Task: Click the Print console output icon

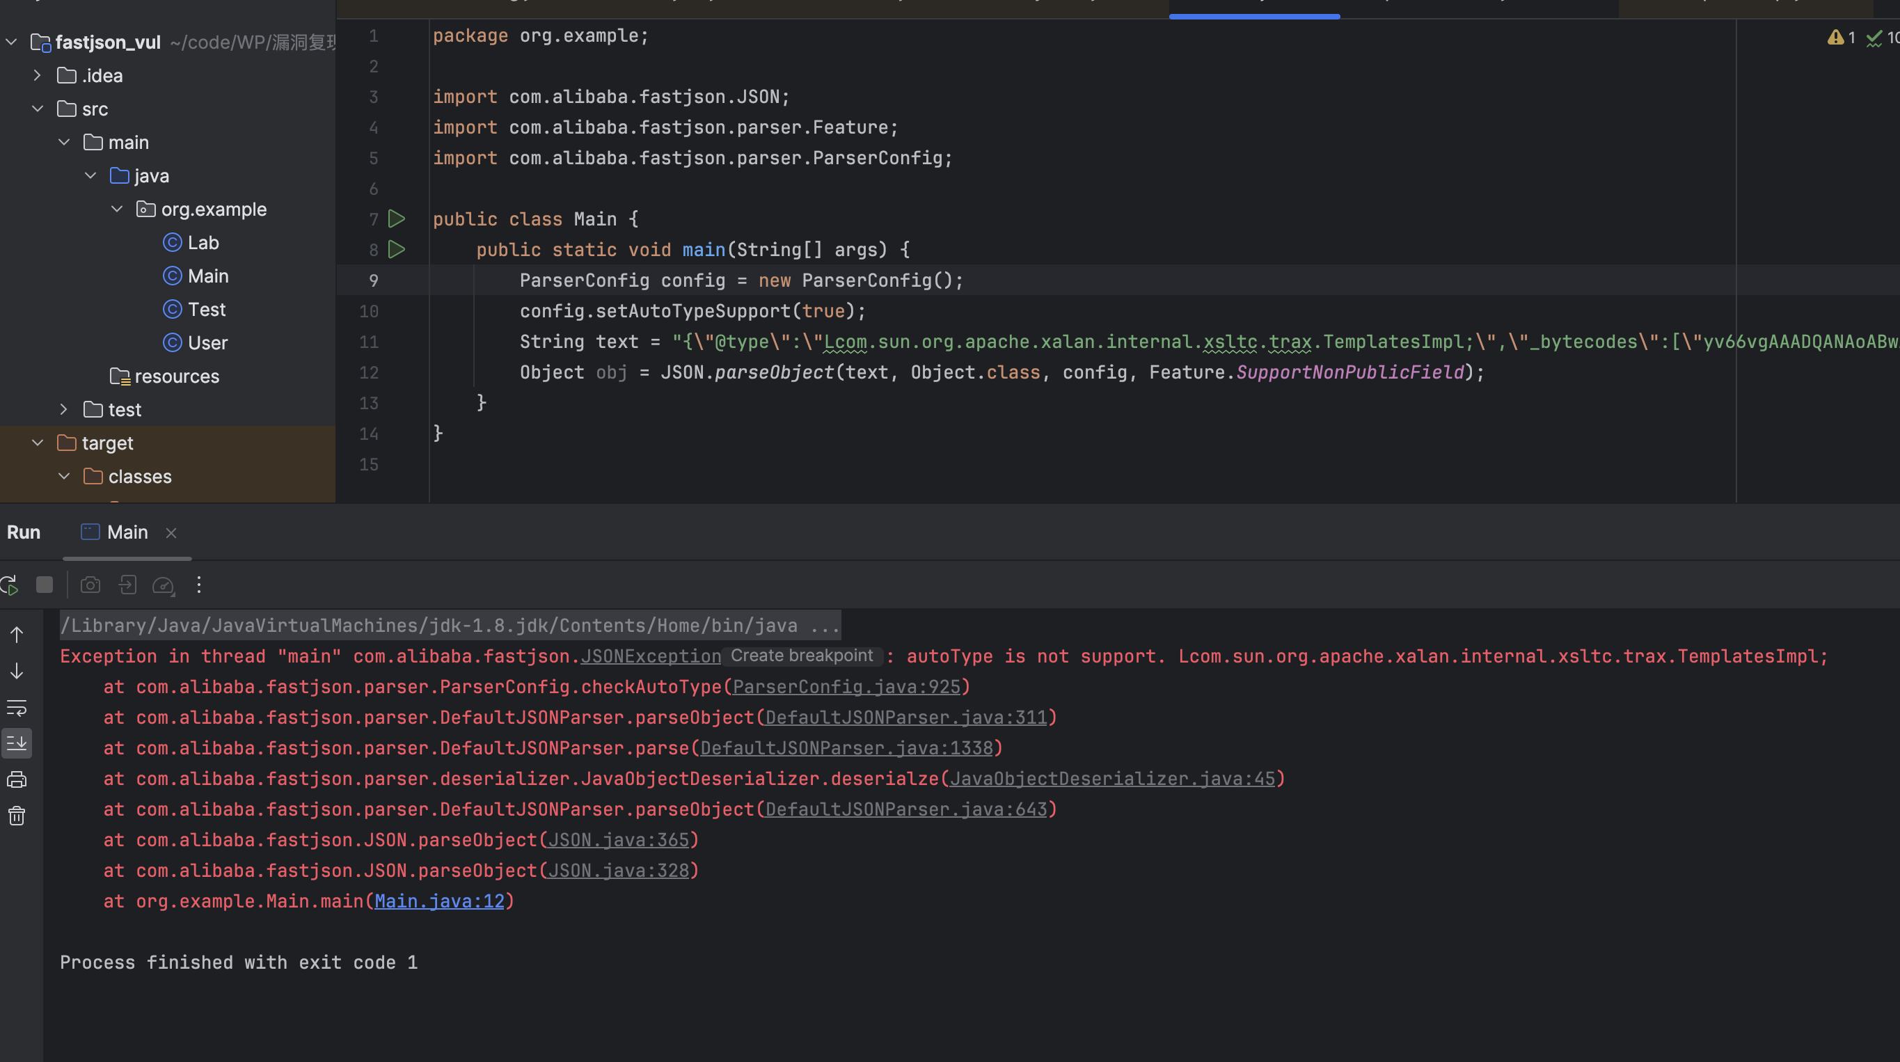Action: 16,779
